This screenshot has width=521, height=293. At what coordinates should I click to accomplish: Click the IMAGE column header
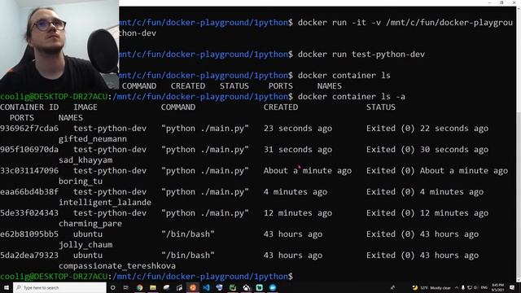coord(85,107)
